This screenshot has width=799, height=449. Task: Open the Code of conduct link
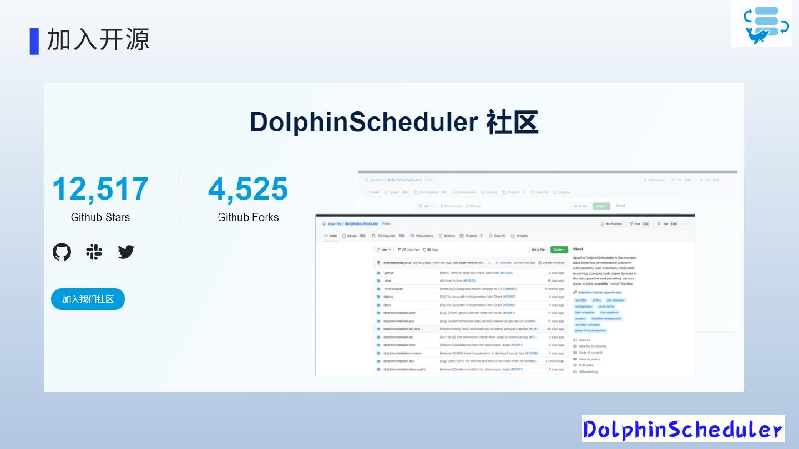[x=588, y=353]
